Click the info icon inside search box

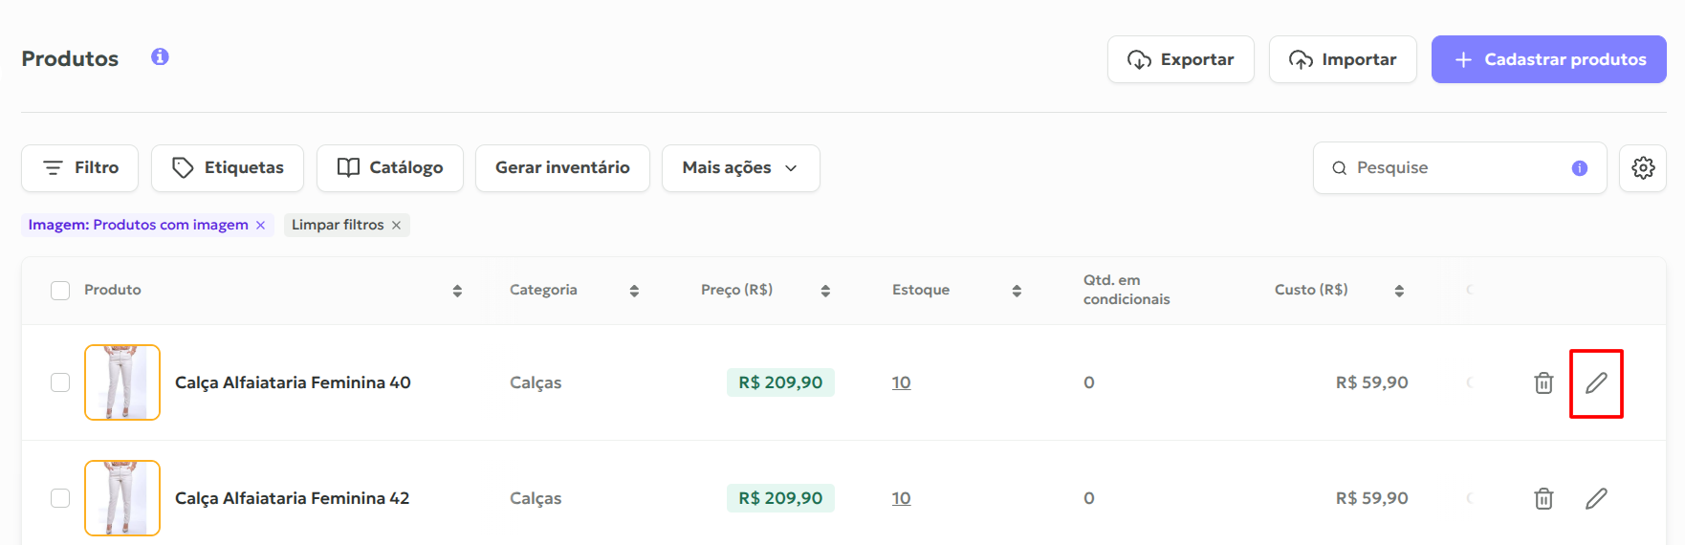[1580, 168]
